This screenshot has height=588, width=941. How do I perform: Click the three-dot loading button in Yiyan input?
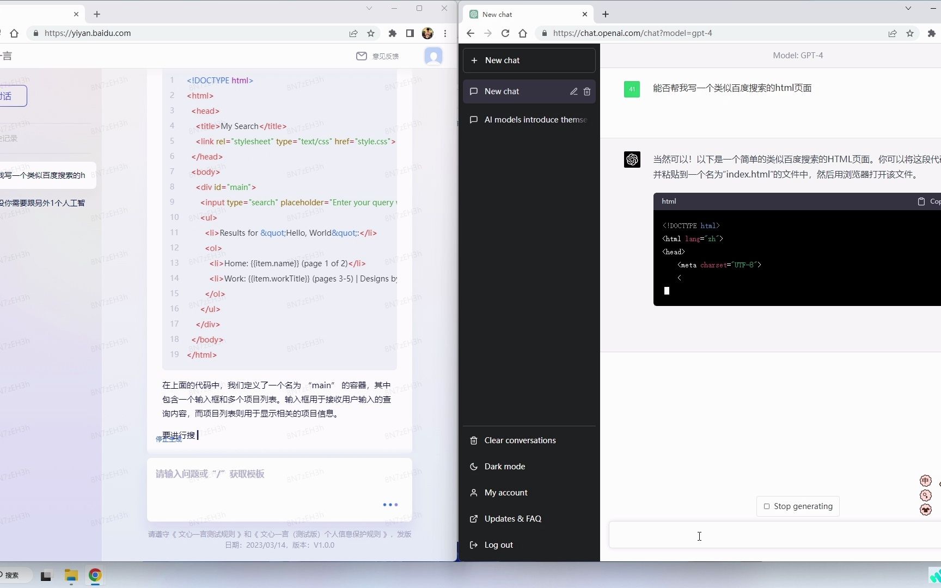(390, 505)
